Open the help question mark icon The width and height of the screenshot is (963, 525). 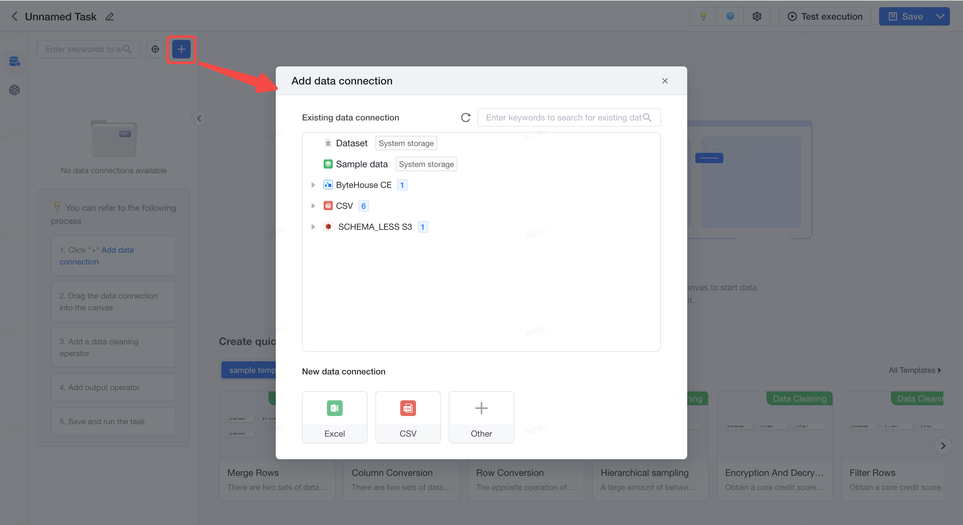730,16
